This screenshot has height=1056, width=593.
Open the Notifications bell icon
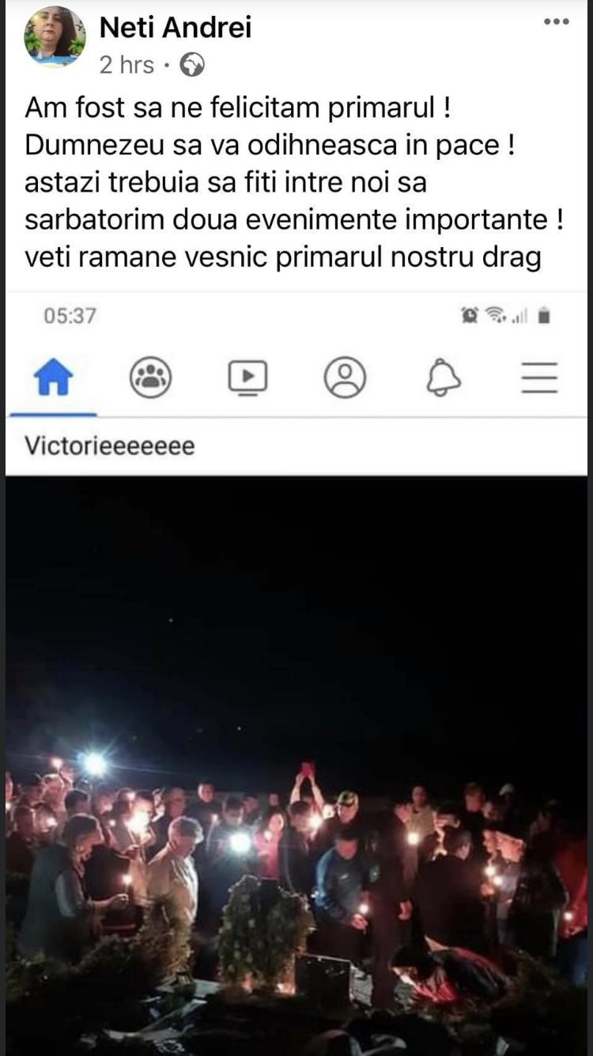coord(443,378)
